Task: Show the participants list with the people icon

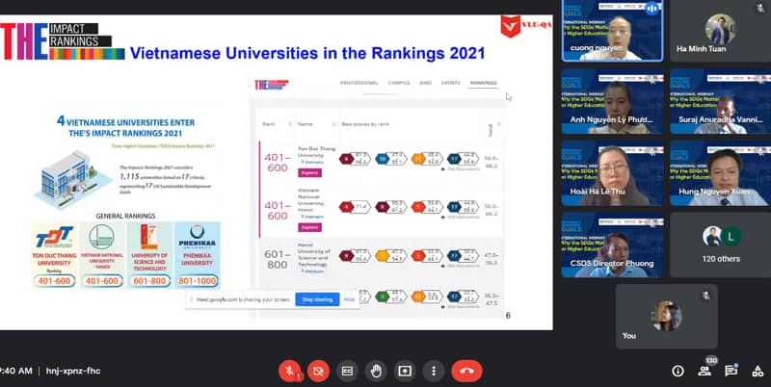Action: (704, 371)
